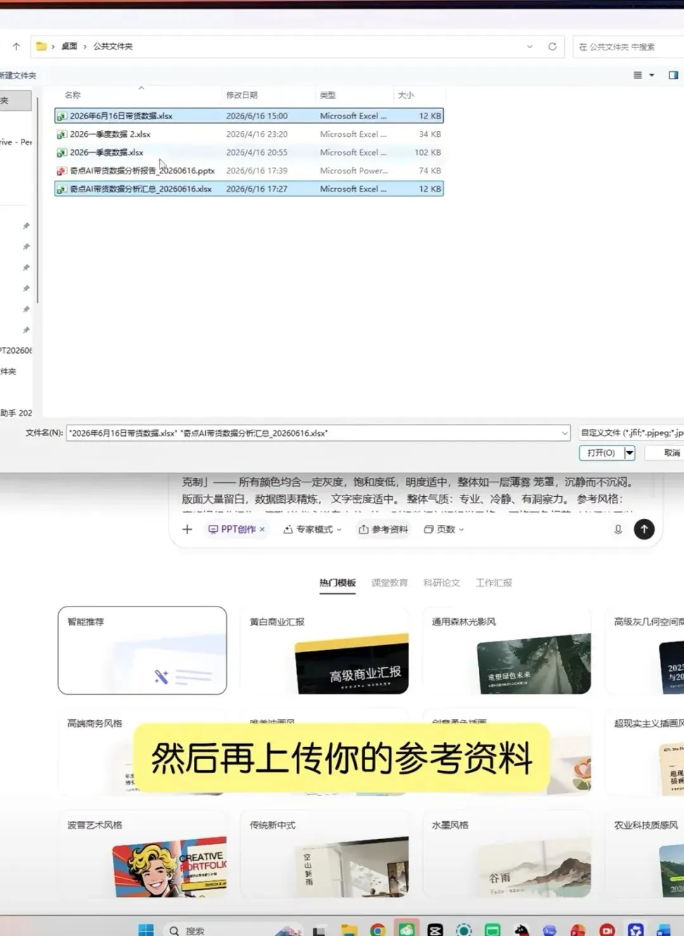This screenshot has width=684, height=936.
Task: Refresh the 公共文件夹 folder view
Action: click(x=552, y=46)
